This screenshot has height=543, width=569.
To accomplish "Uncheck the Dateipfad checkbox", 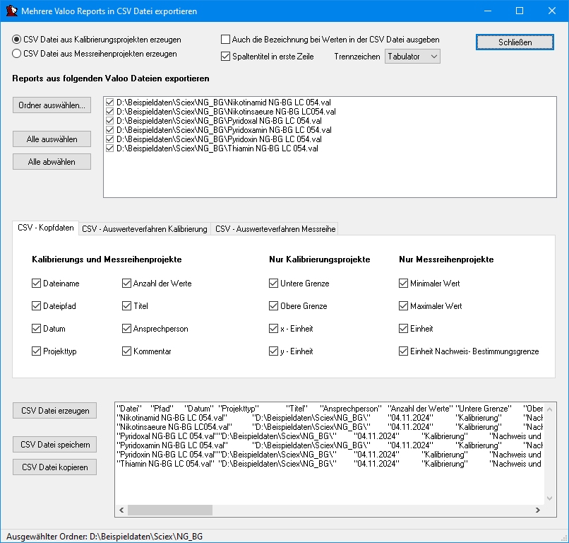I will [x=37, y=306].
